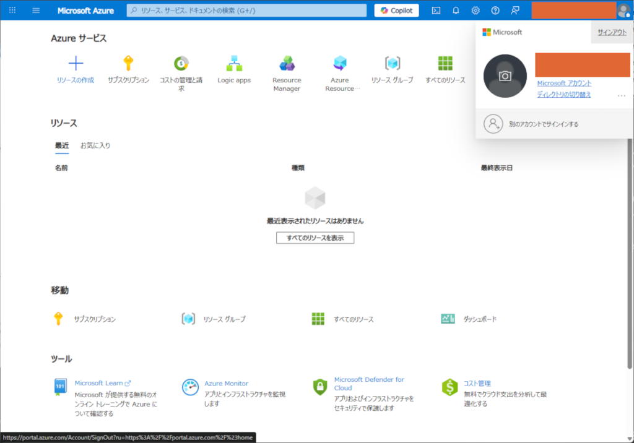Viewport: 634px width, 443px height.
Task: Open Azure Resource service icon
Action: (x=340, y=63)
